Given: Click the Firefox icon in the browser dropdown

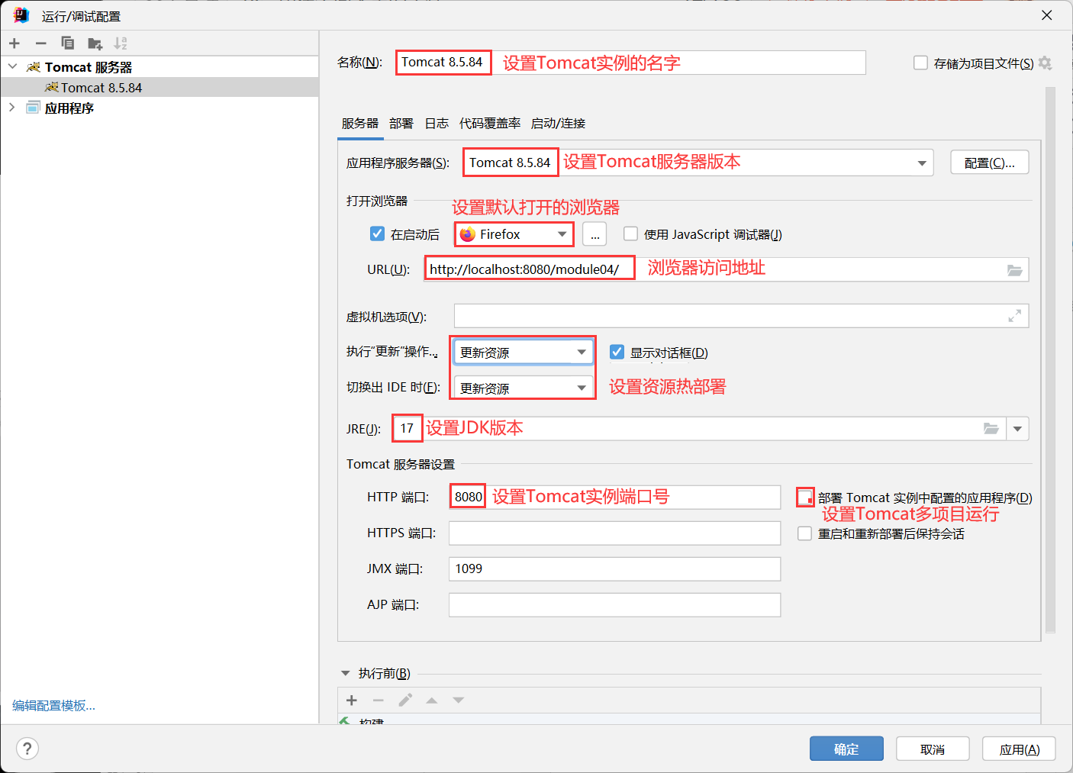Looking at the screenshot, I should pyautogui.click(x=468, y=234).
